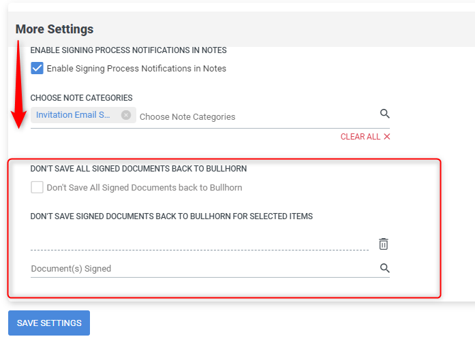The height and width of the screenshot is (341, 475).
Task: Click the Choose Note Categories heading
Action: tap(81, 98)
